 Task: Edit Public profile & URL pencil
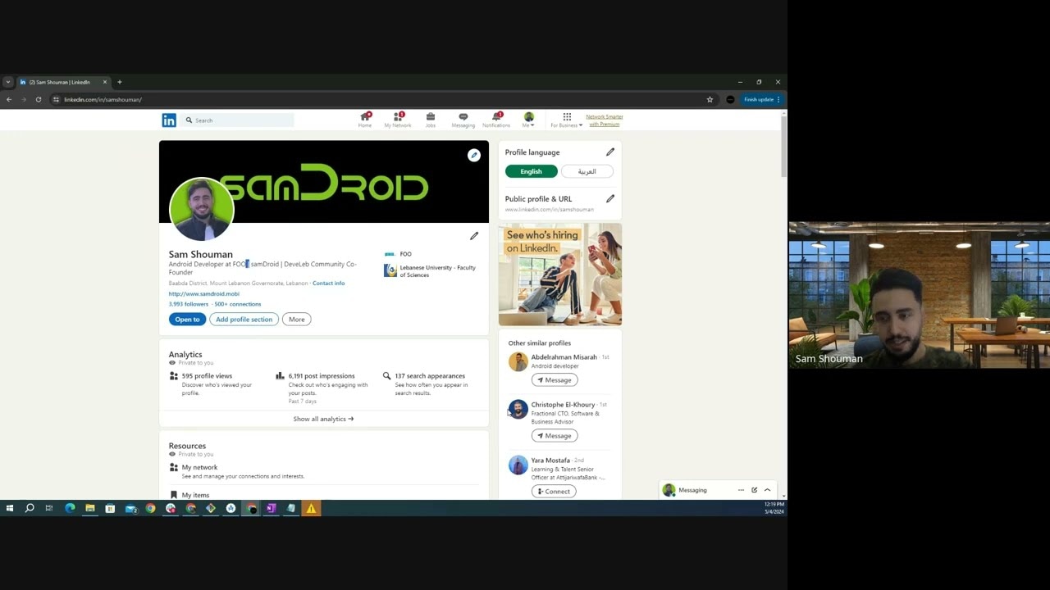tap(610, 198)
